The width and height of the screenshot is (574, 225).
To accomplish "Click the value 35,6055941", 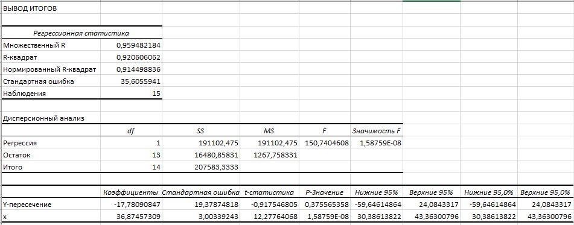I will (141, 81).
